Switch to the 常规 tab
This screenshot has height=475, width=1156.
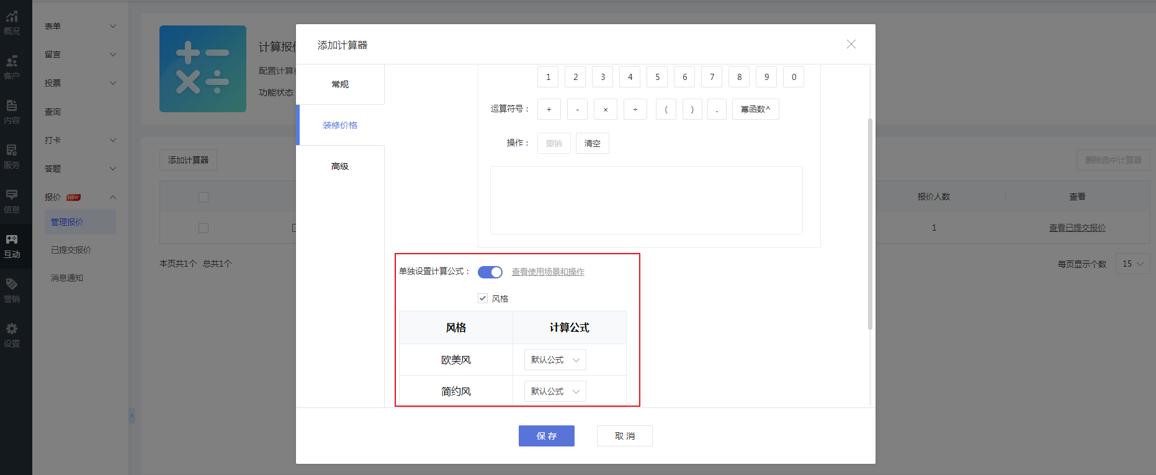click(x=340, y=84)
